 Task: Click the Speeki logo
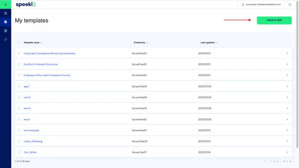26,4
